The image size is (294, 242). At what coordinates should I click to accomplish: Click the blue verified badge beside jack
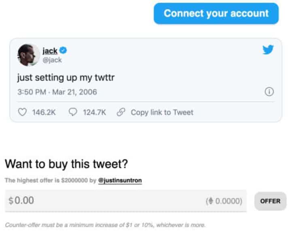[64, 51]
